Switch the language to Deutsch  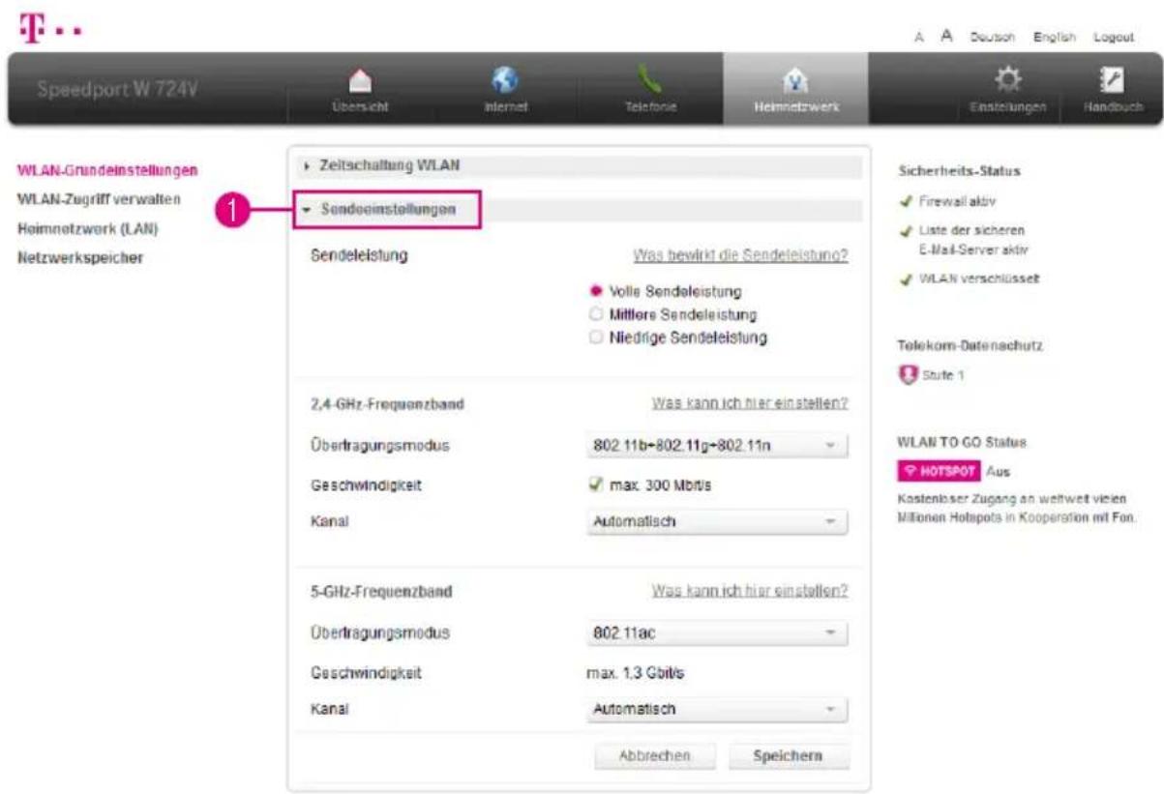pos(991,38)
